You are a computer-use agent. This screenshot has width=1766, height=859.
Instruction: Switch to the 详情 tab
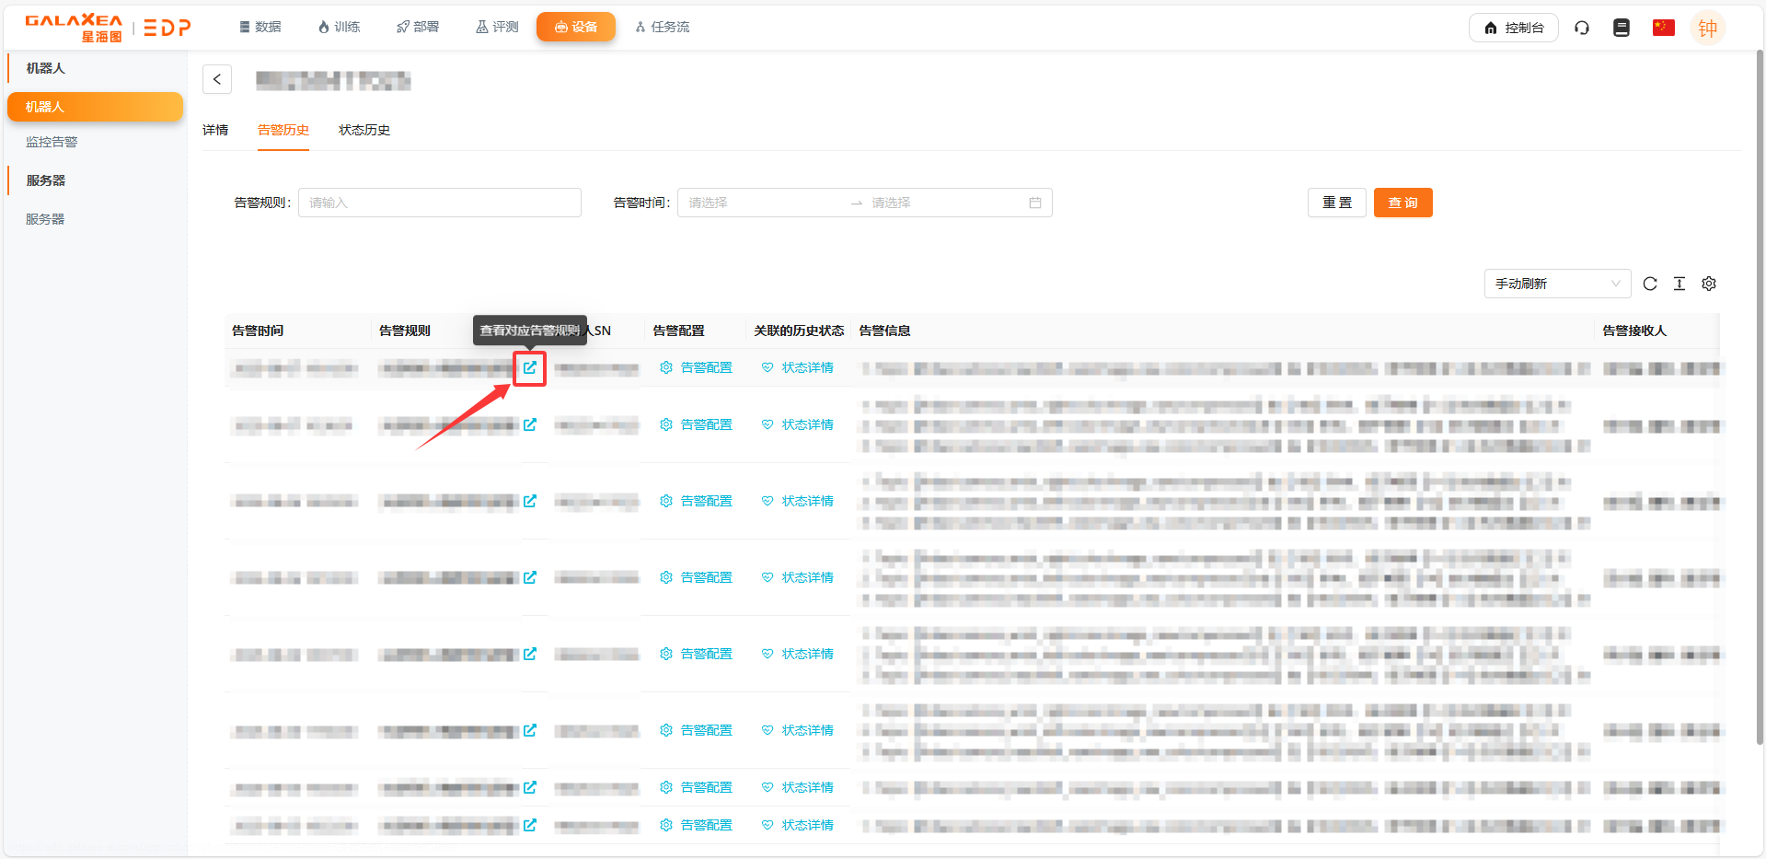pyautogui.click(x=215, y=130)
